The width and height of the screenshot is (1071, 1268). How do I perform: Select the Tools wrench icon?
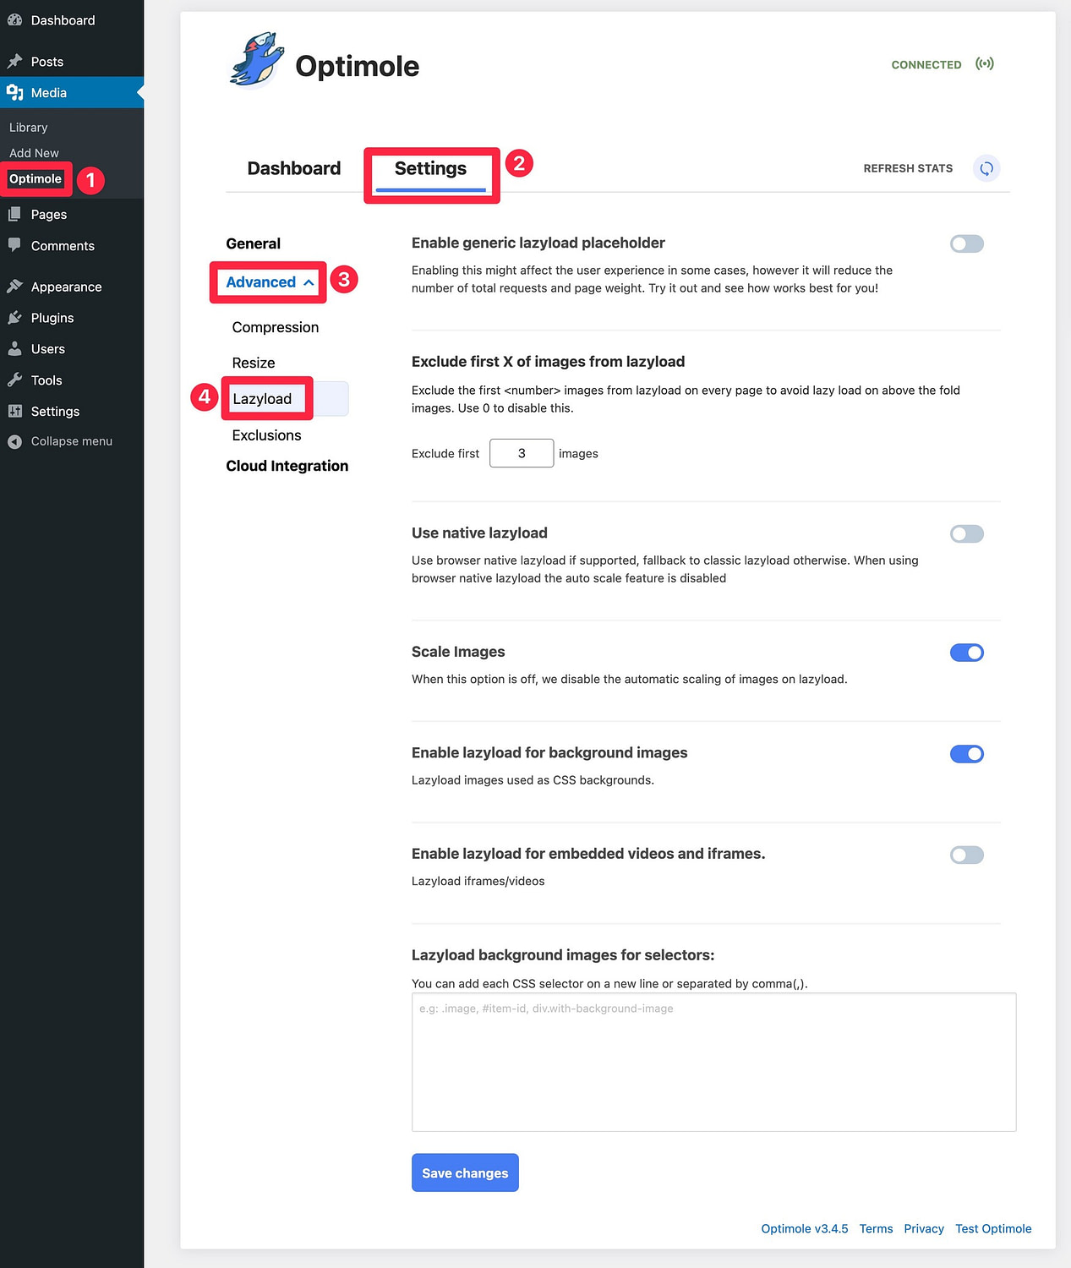click(14, 380)
